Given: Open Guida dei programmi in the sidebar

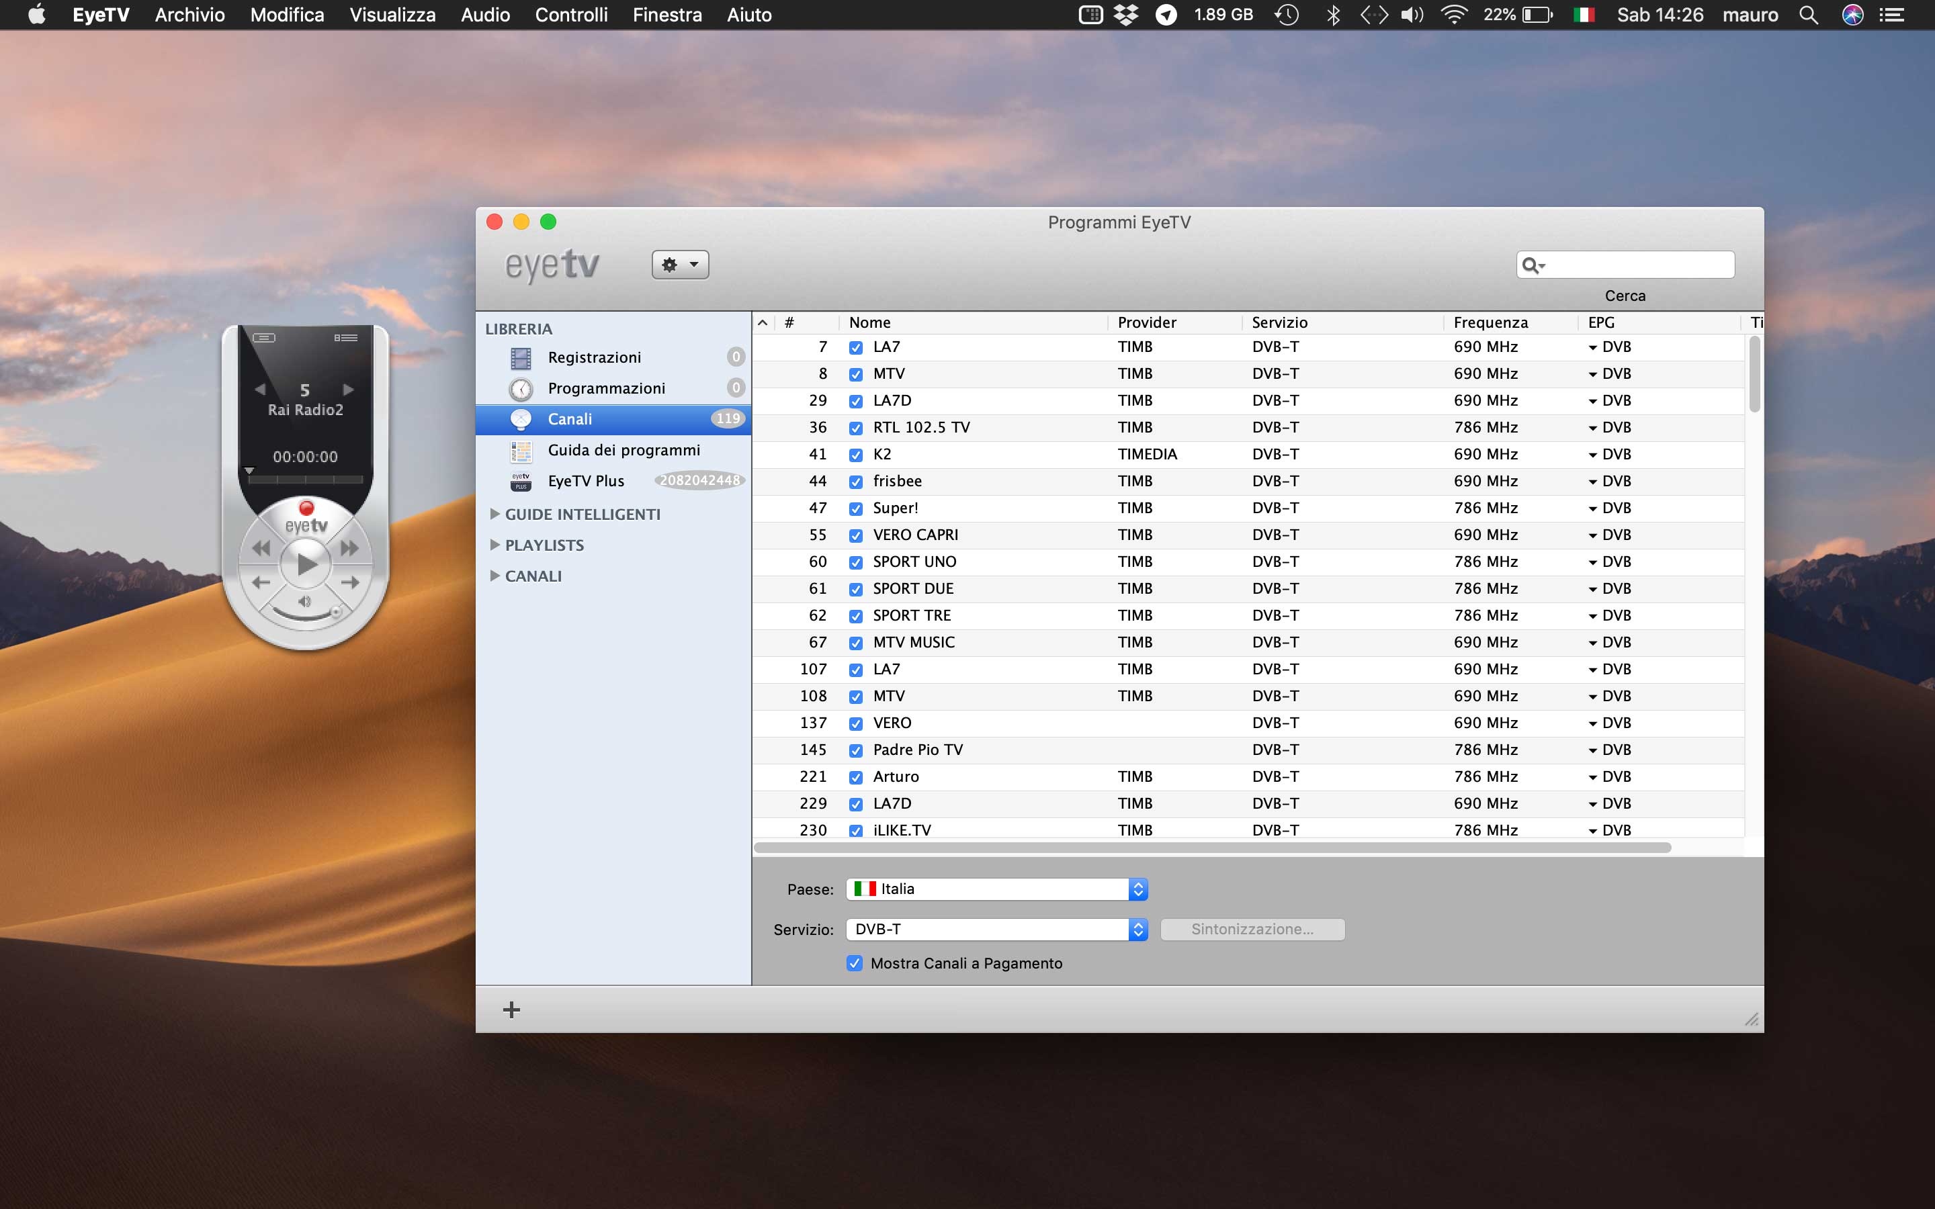Looking at the screenshot, I should coord(623,450).
